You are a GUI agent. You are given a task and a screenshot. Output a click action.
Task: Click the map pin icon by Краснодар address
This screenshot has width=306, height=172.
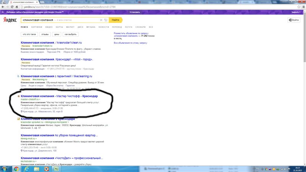(x=22, y=112)
